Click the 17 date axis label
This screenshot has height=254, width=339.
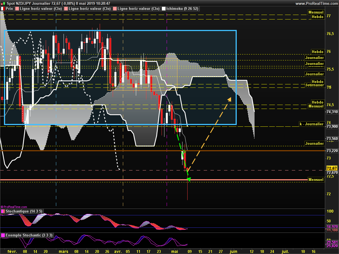(149, 251)
